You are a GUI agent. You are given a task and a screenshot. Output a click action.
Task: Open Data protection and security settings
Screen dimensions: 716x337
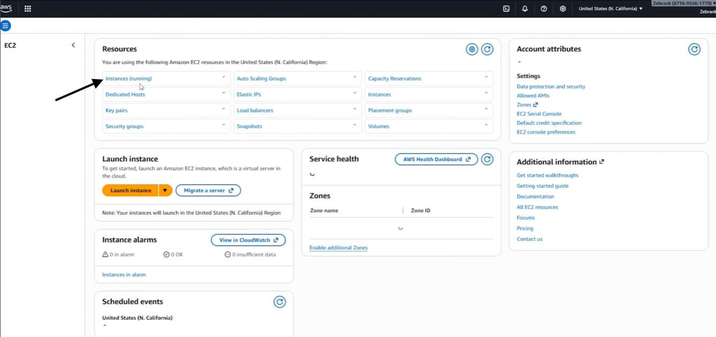coord(551,87)
